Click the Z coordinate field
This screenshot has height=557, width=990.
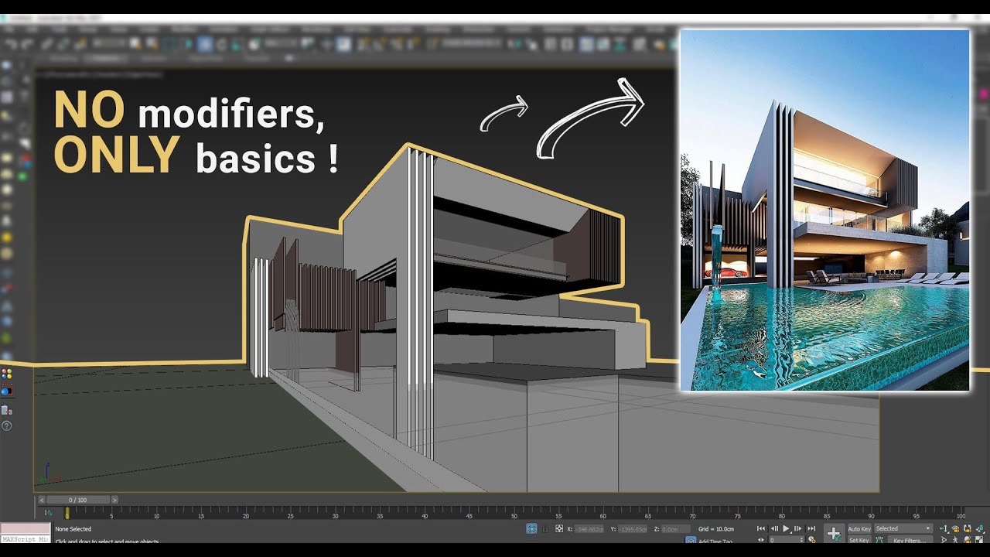point(675,529)
